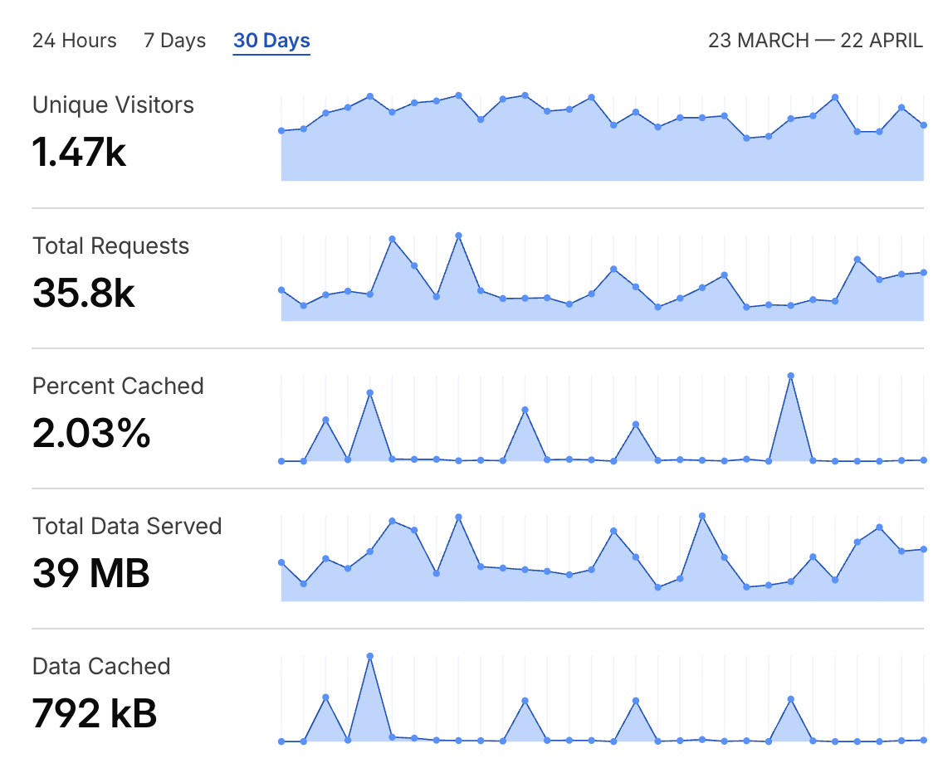Click the Percent Cached label

tap(118, 386)
